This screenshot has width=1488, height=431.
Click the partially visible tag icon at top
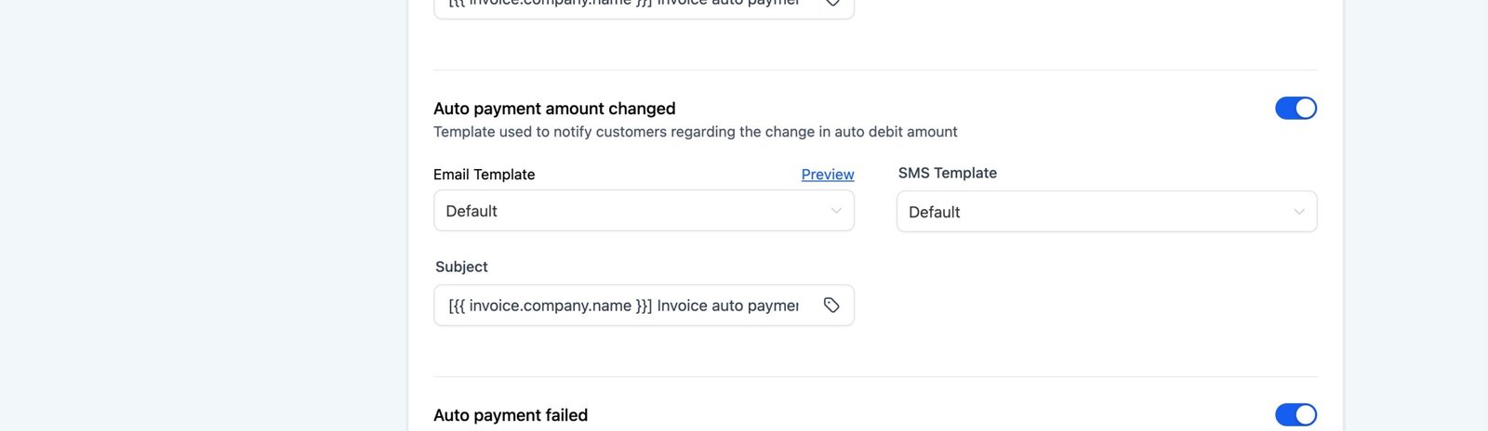click(x=832, y=4)
